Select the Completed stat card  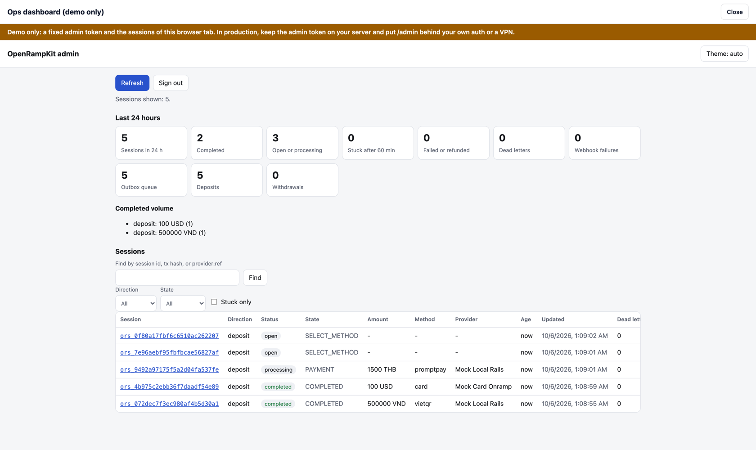227,143
